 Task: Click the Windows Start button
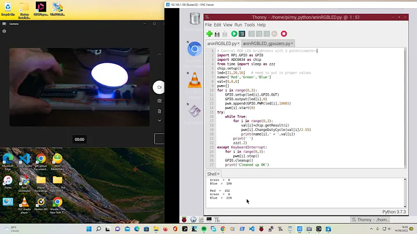(89, 229)
